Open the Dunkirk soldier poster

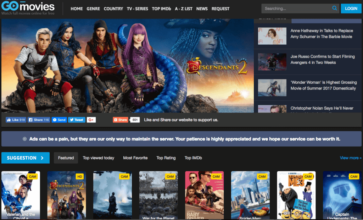click(x=112, y=195)
